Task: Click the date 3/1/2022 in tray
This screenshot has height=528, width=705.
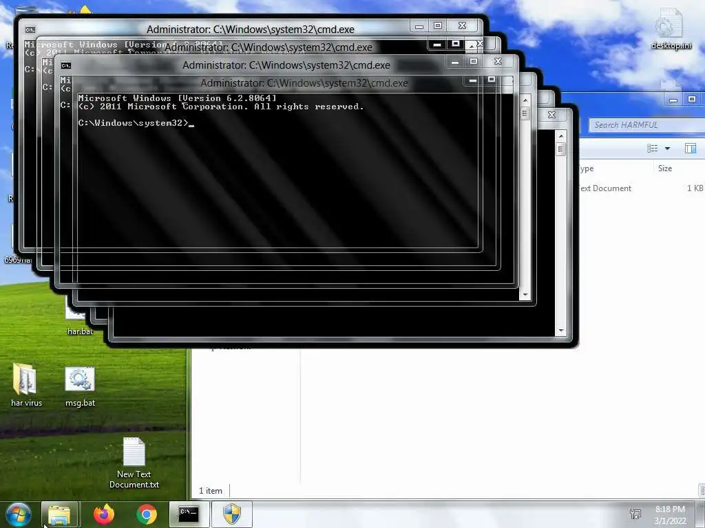Action: [670, 521]
